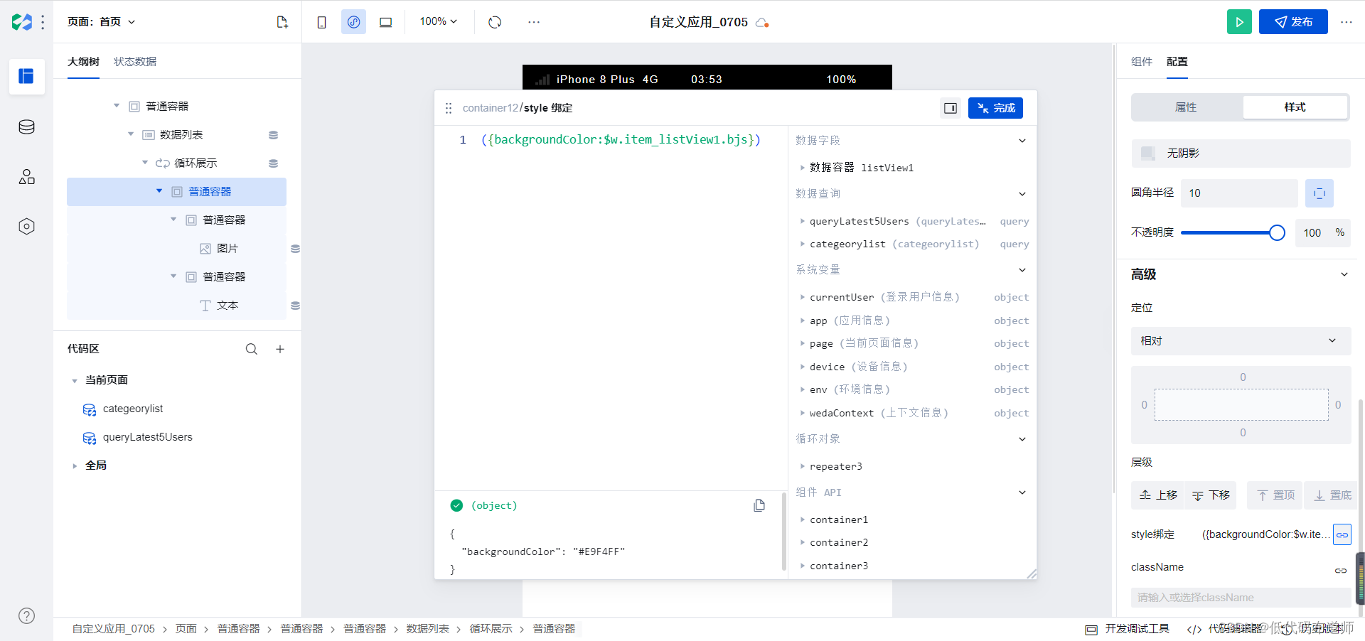This screenshot has height=641, width=1365.
Task: Open the users and roles sidebar icon
Action: (x=27, y=177)
